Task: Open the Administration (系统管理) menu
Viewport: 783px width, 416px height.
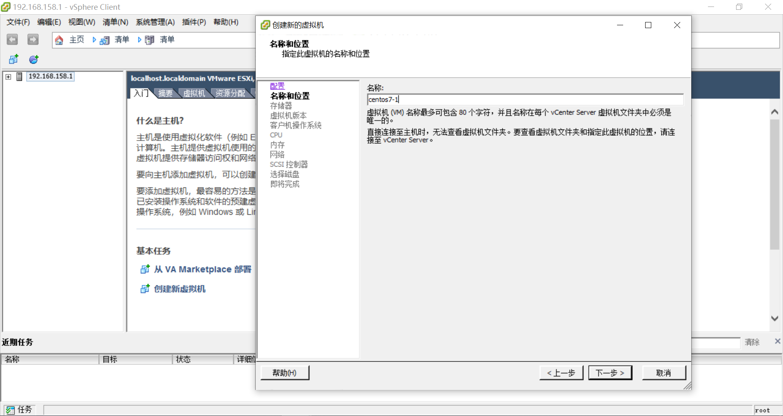Action: (155, 22)
